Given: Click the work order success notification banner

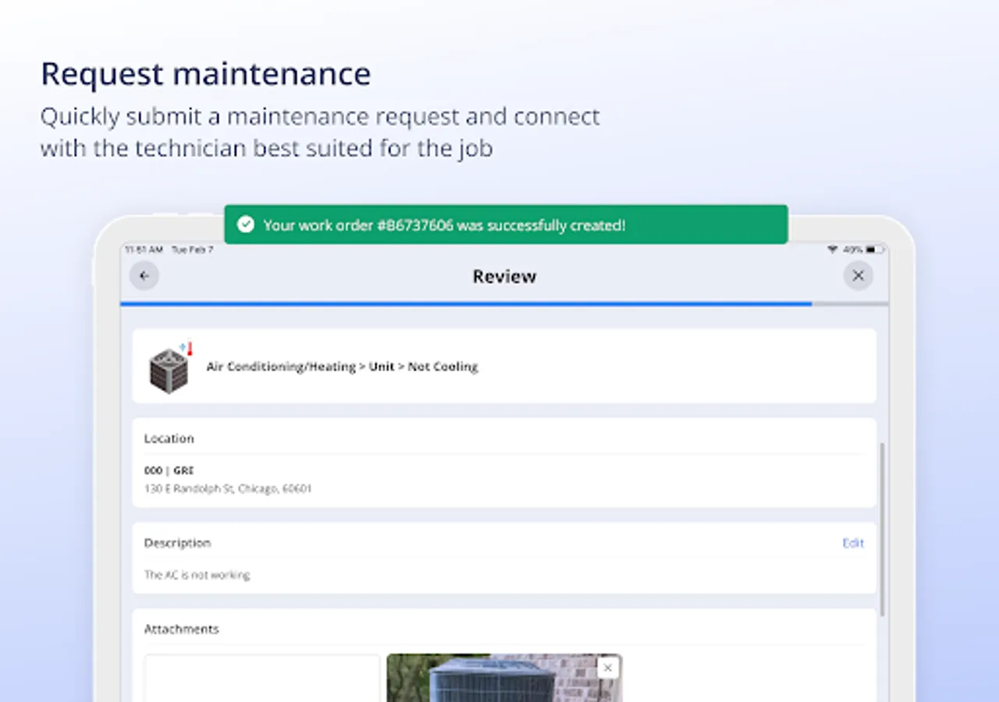Looking at the screenshot, I should pyautogui.click(x=506, y=225).
